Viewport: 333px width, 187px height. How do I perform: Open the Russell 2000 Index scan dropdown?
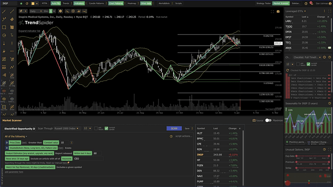[67, 128]
